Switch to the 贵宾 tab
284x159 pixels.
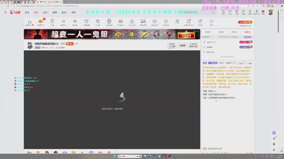tap(234, 32)
